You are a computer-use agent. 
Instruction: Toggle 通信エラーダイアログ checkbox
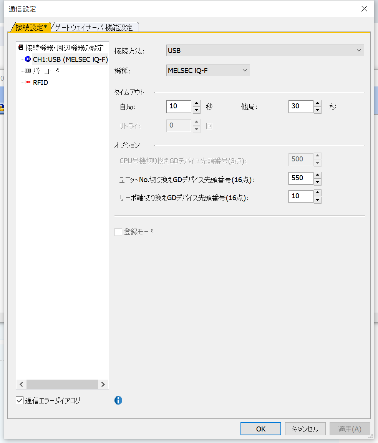point(20,400)
